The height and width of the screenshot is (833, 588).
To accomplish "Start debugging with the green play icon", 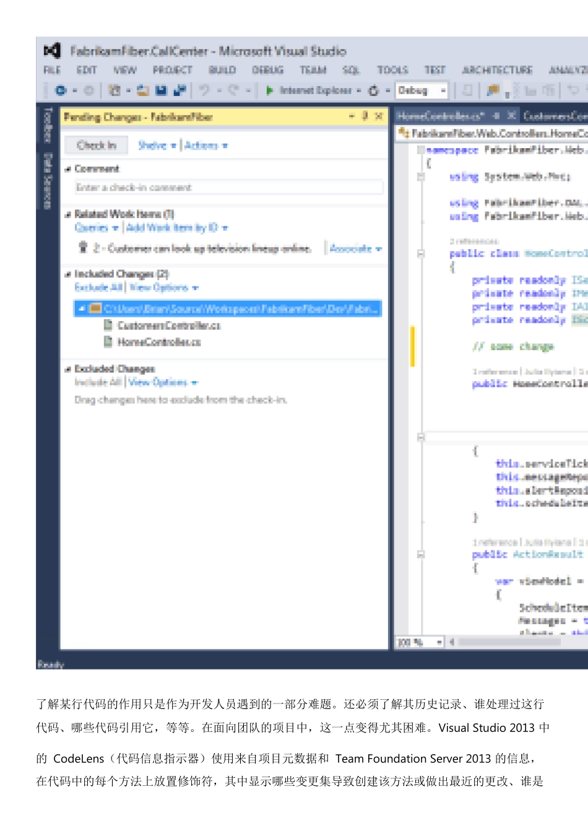I will (x=270, y=90).
